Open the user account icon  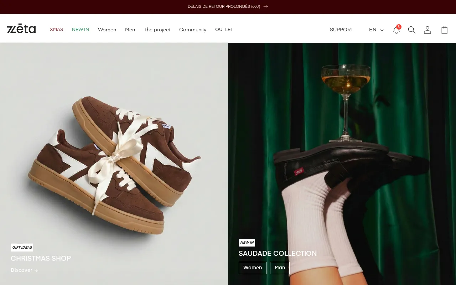pos(427,30)
